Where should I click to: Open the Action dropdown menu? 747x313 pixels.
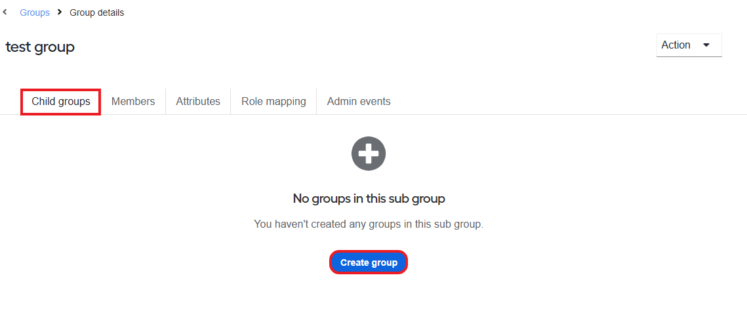689,45
